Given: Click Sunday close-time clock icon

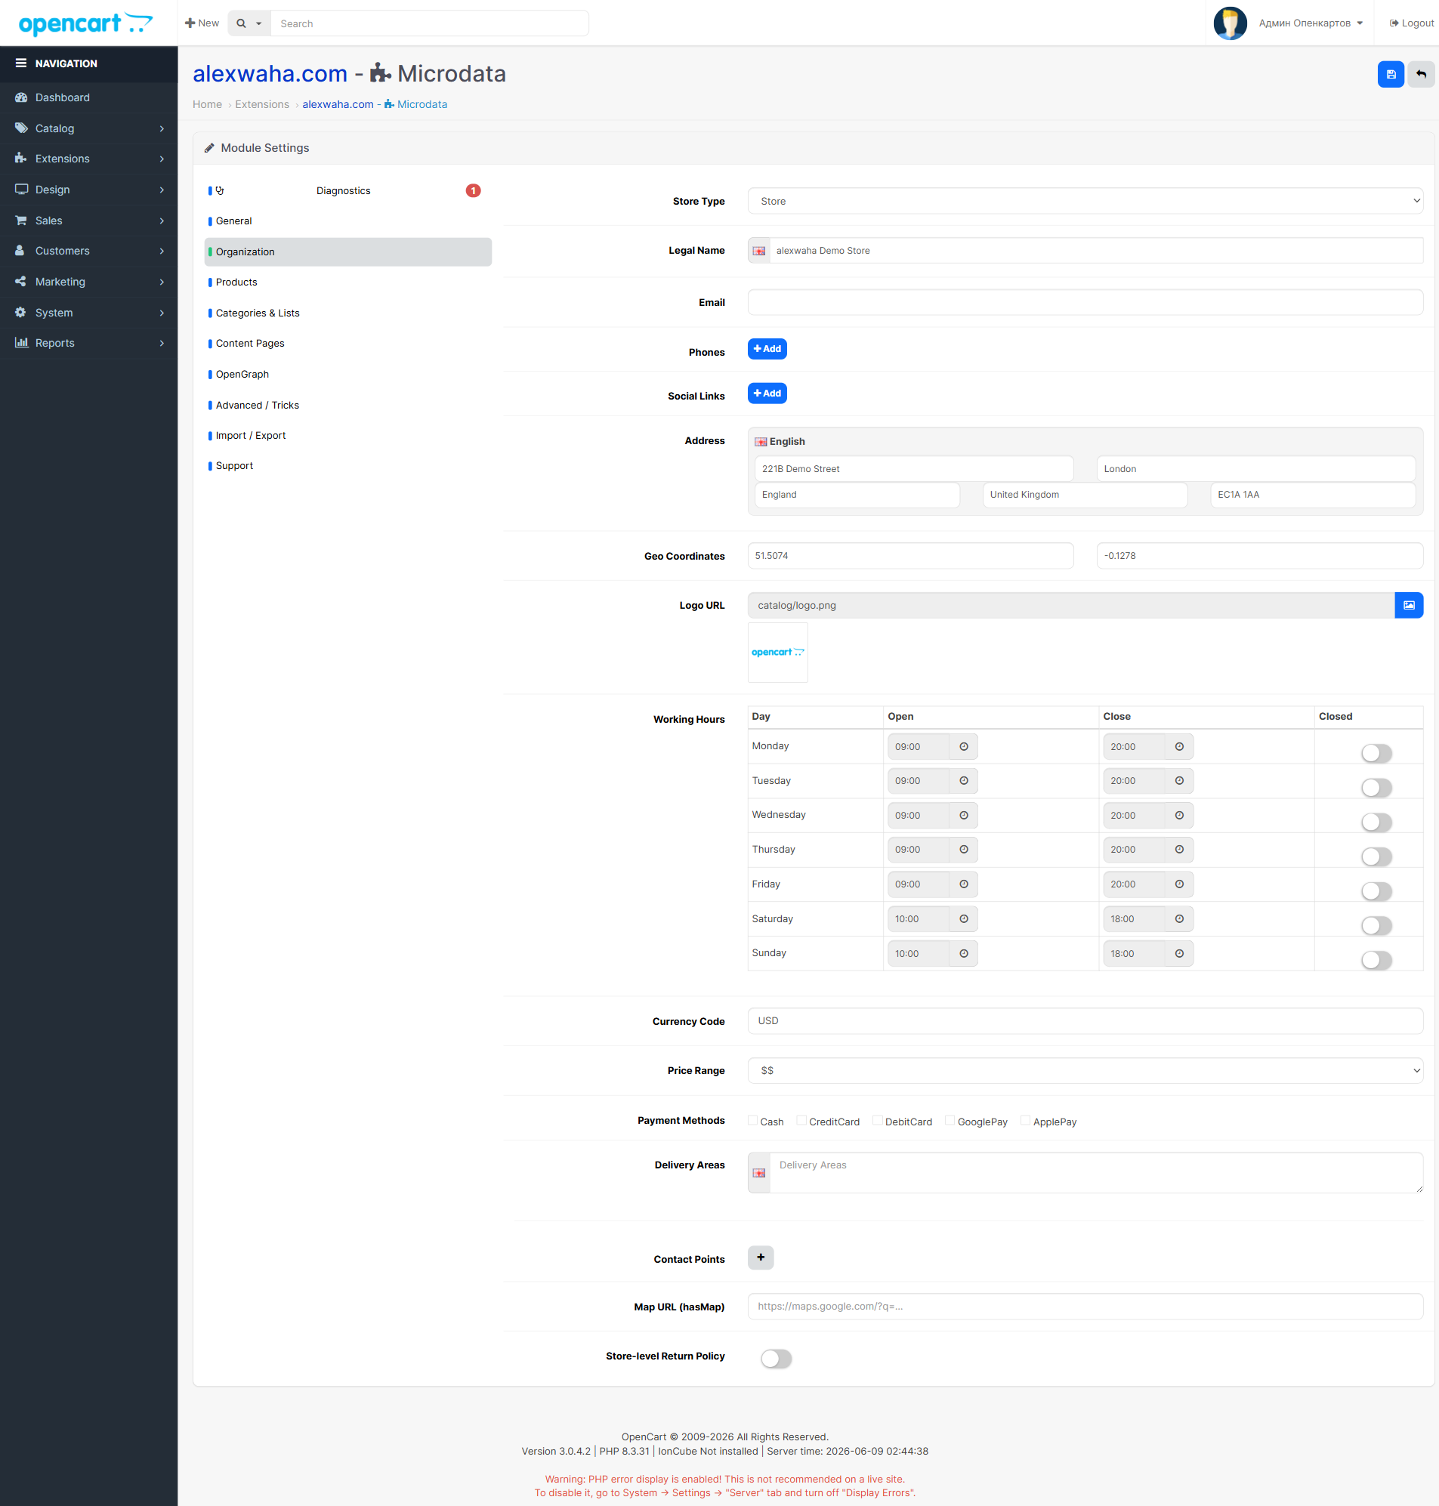Looking at the screenshot, I should [1179, 953].
